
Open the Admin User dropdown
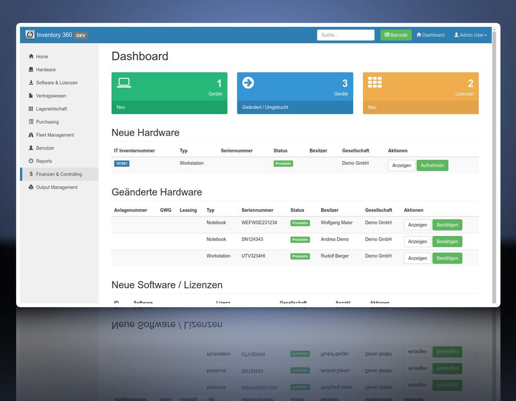coord(470,35)
